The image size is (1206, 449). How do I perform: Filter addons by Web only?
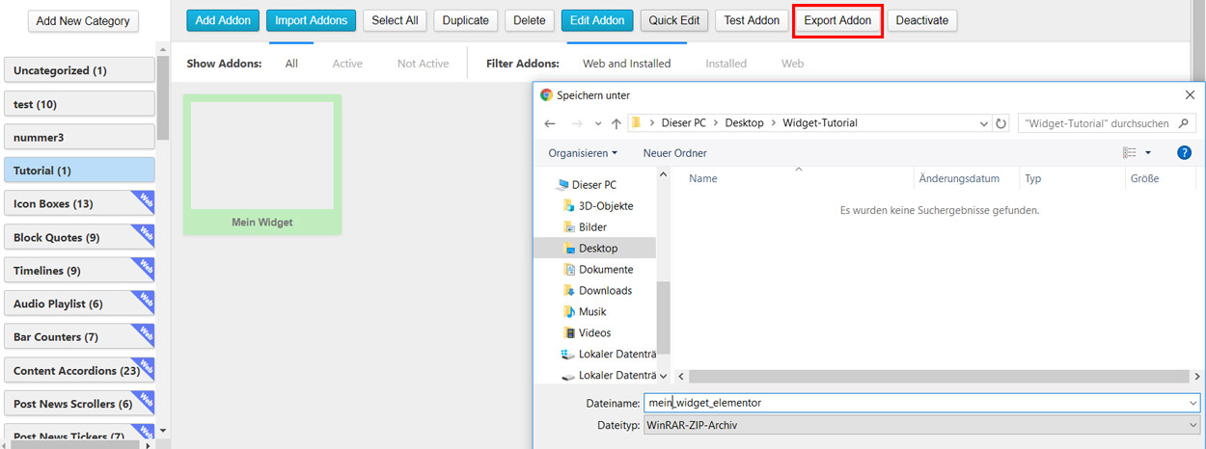click(x=792, y=64)
